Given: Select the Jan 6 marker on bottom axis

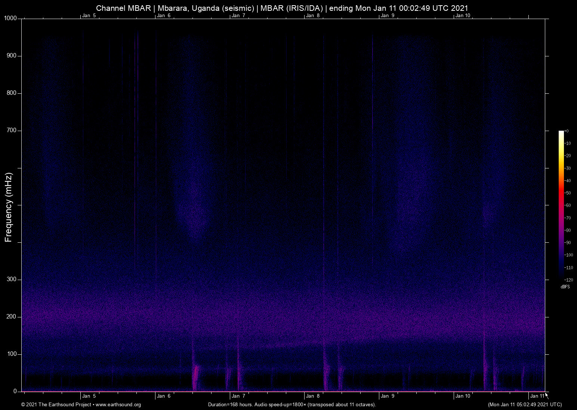Looking at the screenshot, I should click(163, 396).
